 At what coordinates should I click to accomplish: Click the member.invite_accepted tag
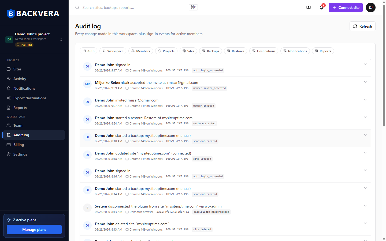pyautogui.click(x=209, y=88)
